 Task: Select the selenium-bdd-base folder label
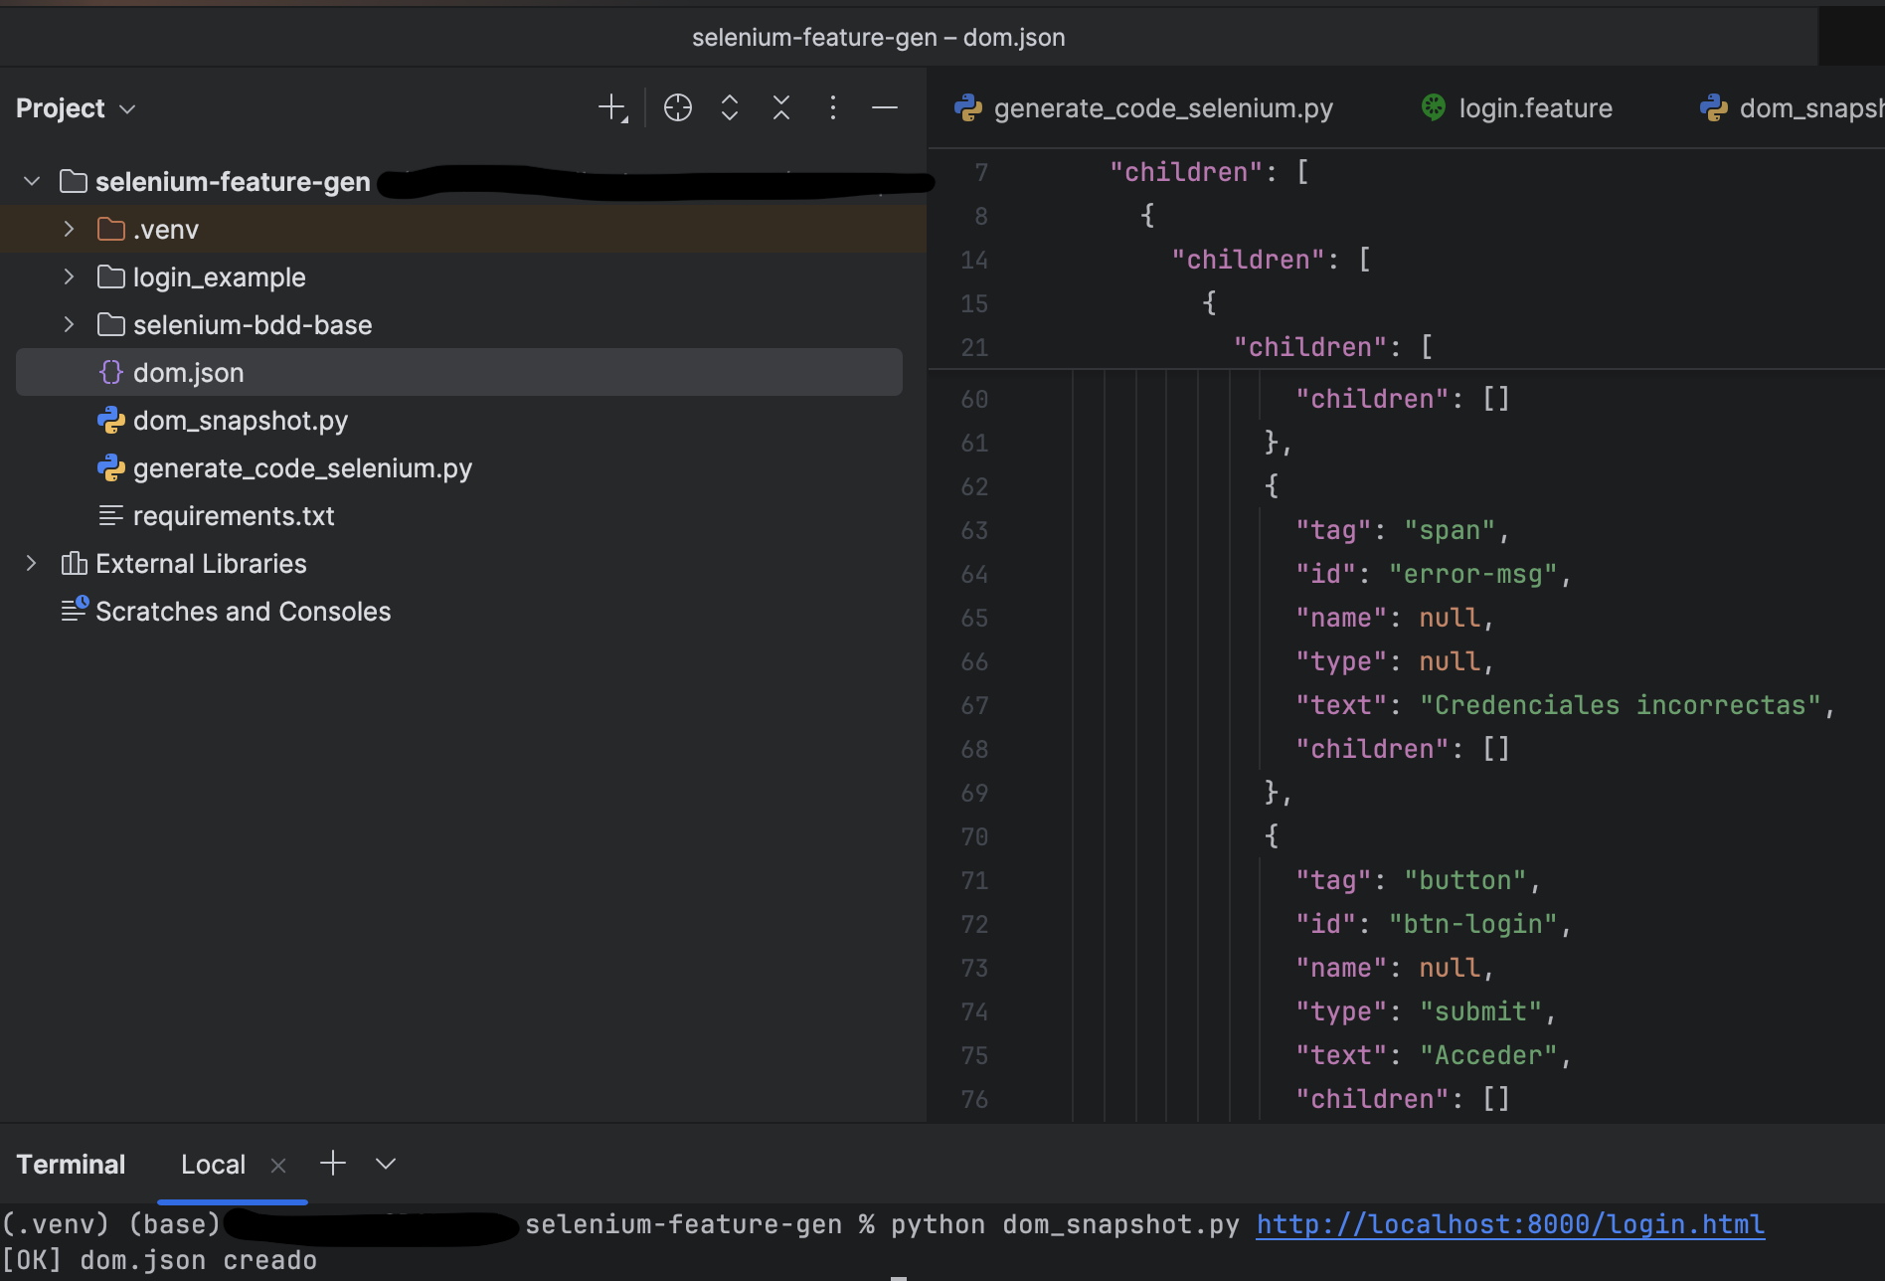pyautogui.click(x=253, y=325)
